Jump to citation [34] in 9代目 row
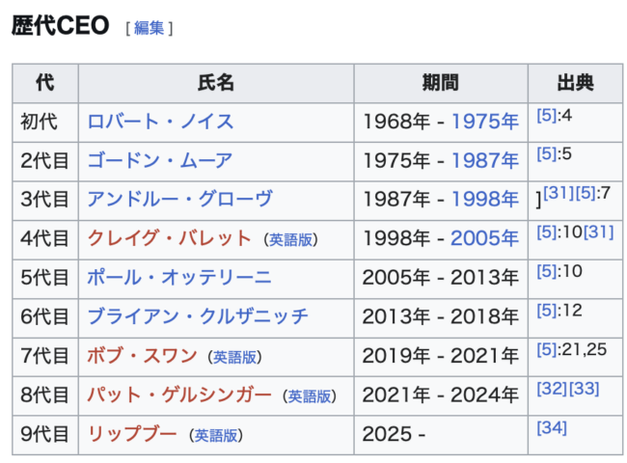This screenshot has width=627, height=463. click(552, 427)
